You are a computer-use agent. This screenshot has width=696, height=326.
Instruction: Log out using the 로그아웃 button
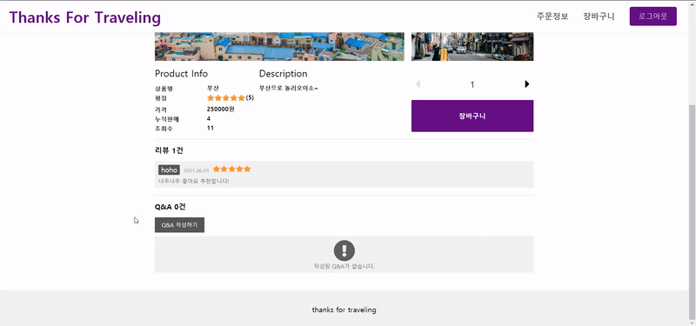pyautogui.click(x=653, y=17)
